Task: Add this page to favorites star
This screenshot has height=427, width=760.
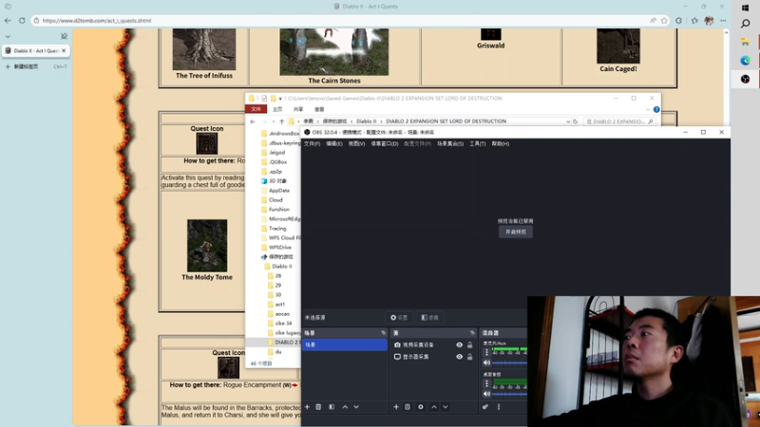Action: tap(664, 20)
